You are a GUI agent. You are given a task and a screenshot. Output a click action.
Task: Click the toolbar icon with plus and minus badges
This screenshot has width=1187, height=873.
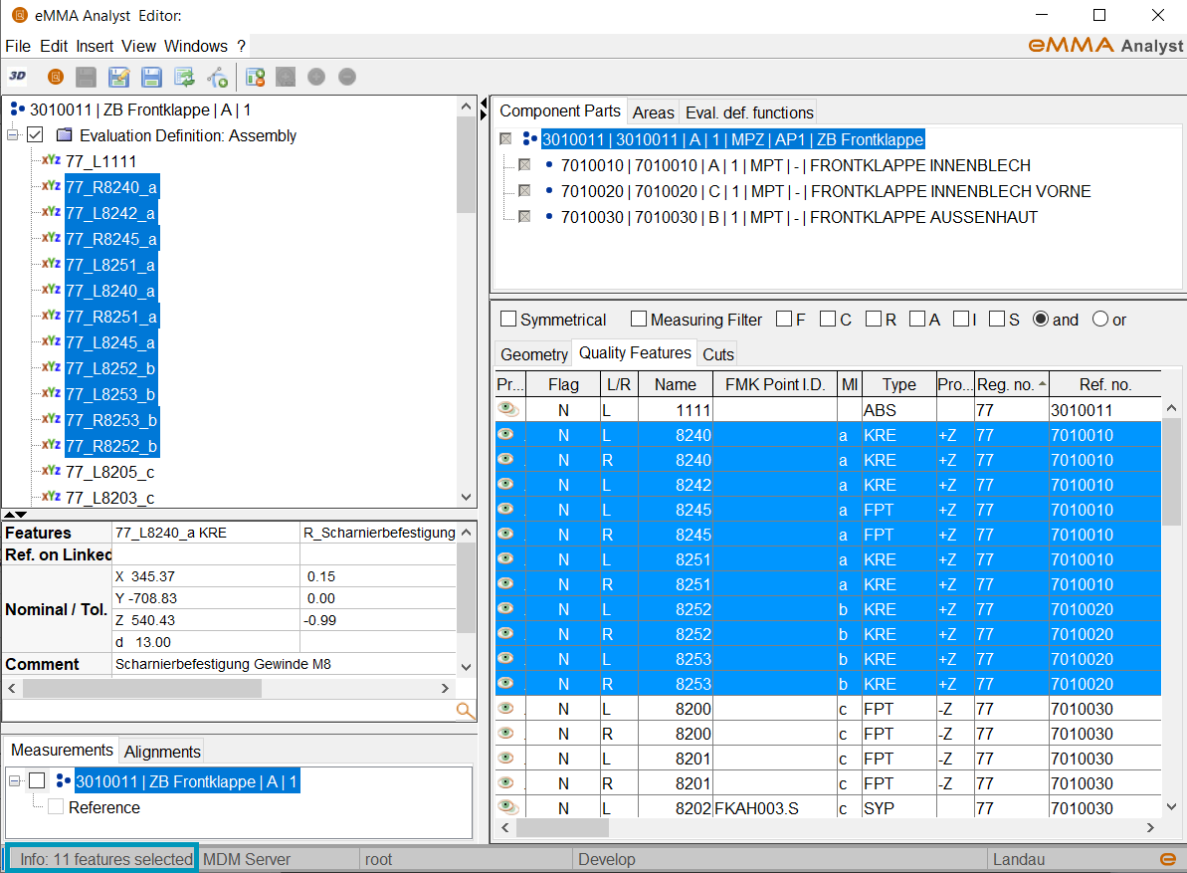tap(256, 77)
